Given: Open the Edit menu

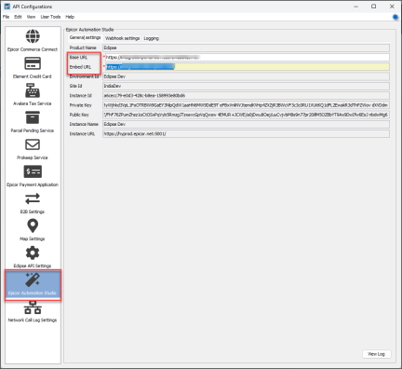Looking at the screenshot, I should pyautogui.click(x=18, y=17).
